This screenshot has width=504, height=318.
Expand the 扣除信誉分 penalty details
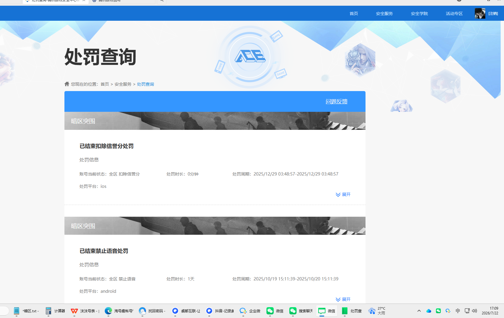pos(343,194)
